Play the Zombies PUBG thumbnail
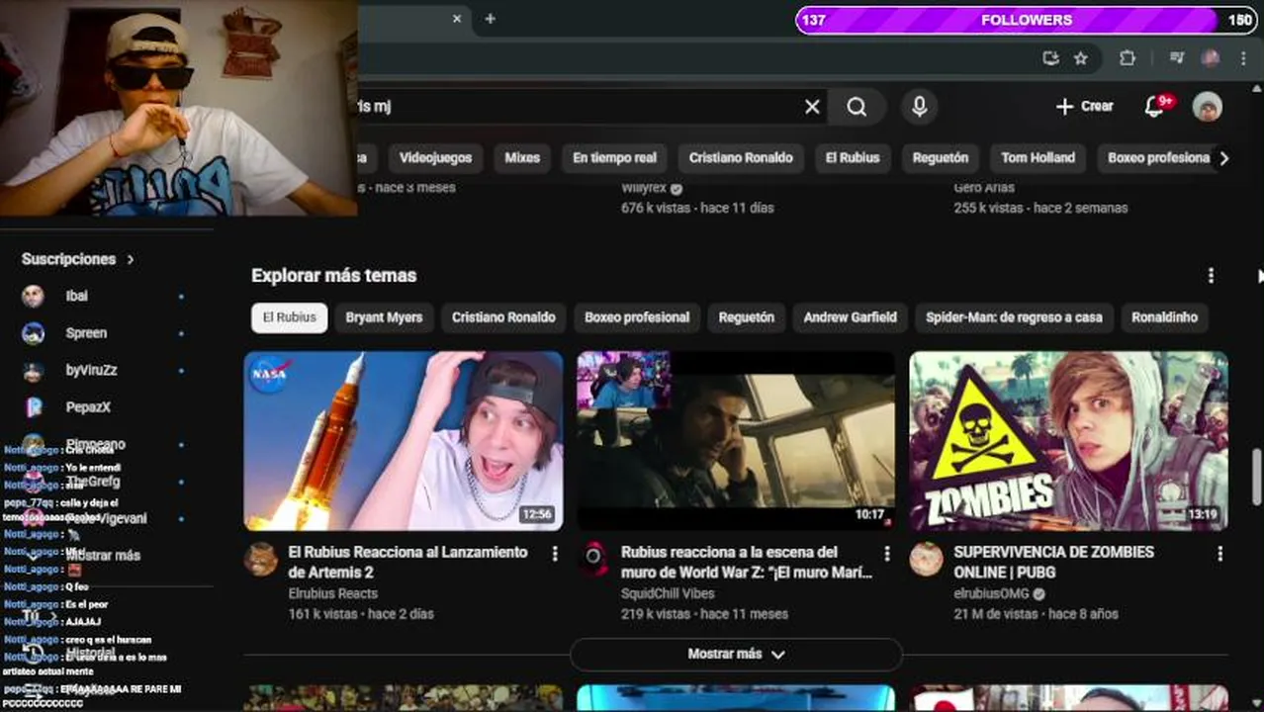 point(1069,441)
